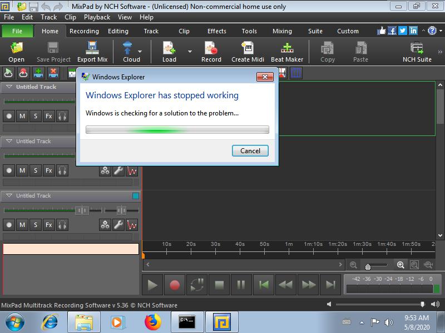The image size is (445, 333).
Task: Click the Twitter share icon
Action: coord(402,31)
